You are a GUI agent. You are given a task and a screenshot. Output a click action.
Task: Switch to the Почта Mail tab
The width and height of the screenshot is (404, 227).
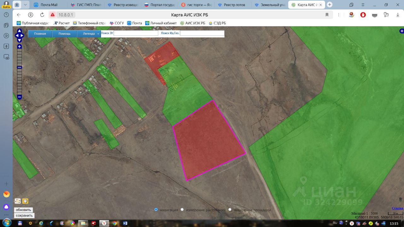[50, 5]
